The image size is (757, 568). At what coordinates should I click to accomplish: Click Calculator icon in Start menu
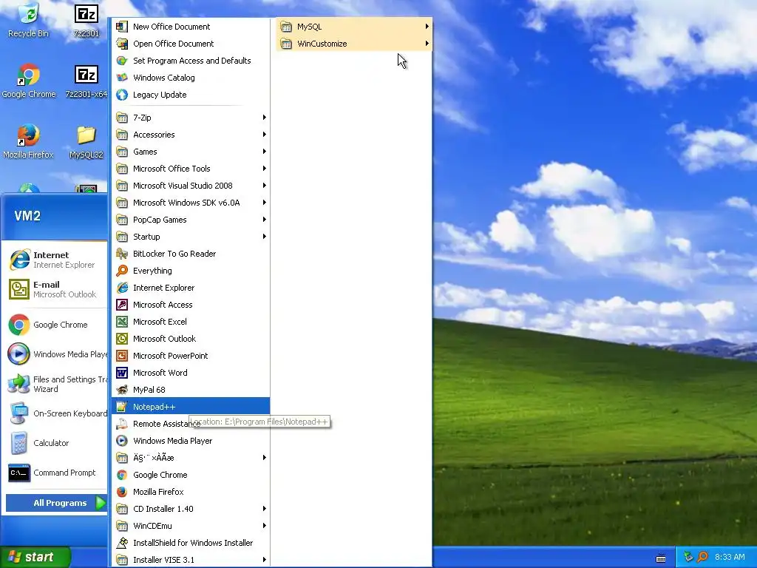point(18,443)
